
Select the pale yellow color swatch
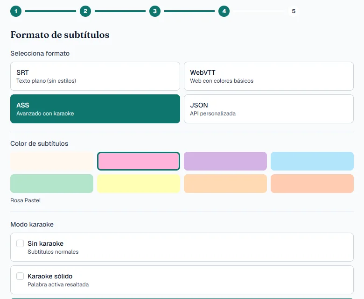point(139,184)
